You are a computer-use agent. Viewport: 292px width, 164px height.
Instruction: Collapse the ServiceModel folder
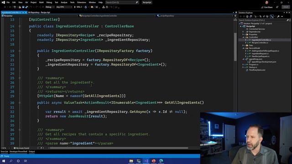pyautogui.click(x=243, y=48)
